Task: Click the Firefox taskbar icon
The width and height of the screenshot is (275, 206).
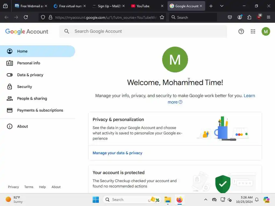Action: click(179, 200)
